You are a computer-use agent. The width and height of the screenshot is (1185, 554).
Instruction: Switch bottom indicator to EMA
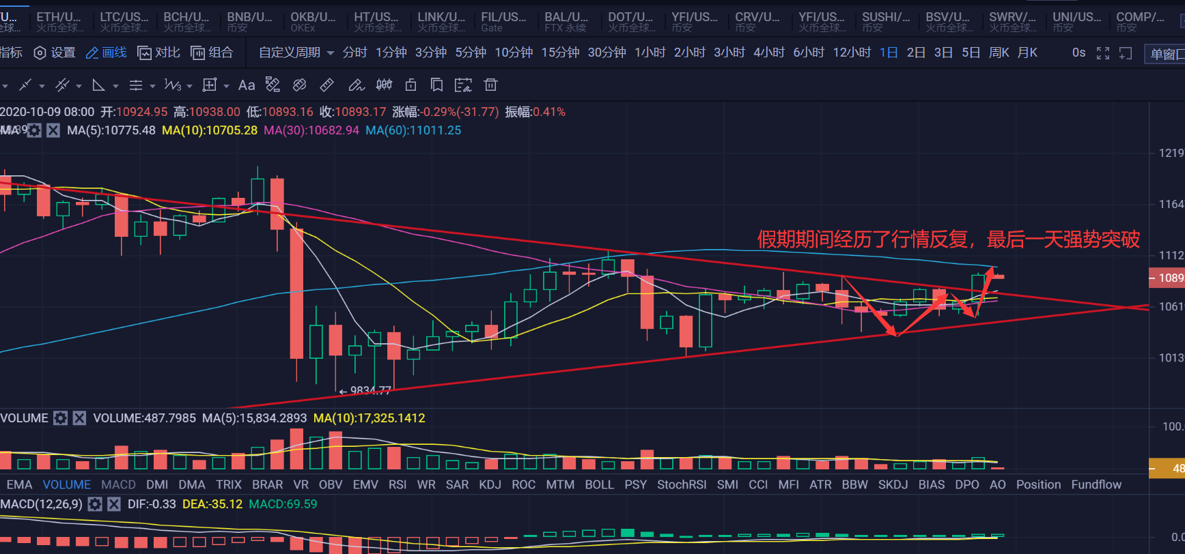[19, 484]
